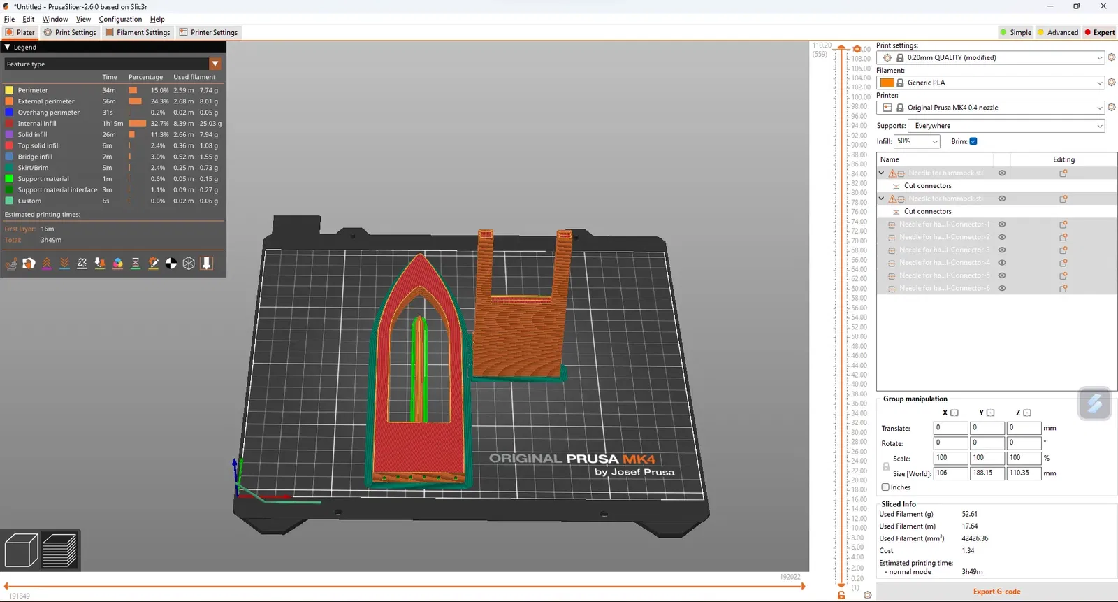Select Cut connectors under first object
Screen dimensions: 1118x602
click(x=927, y=186)
